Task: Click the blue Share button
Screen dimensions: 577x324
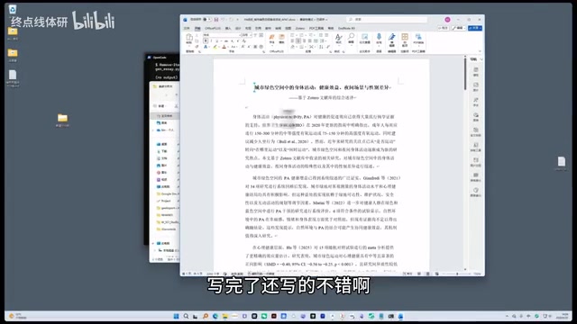Action: (475, 28)
